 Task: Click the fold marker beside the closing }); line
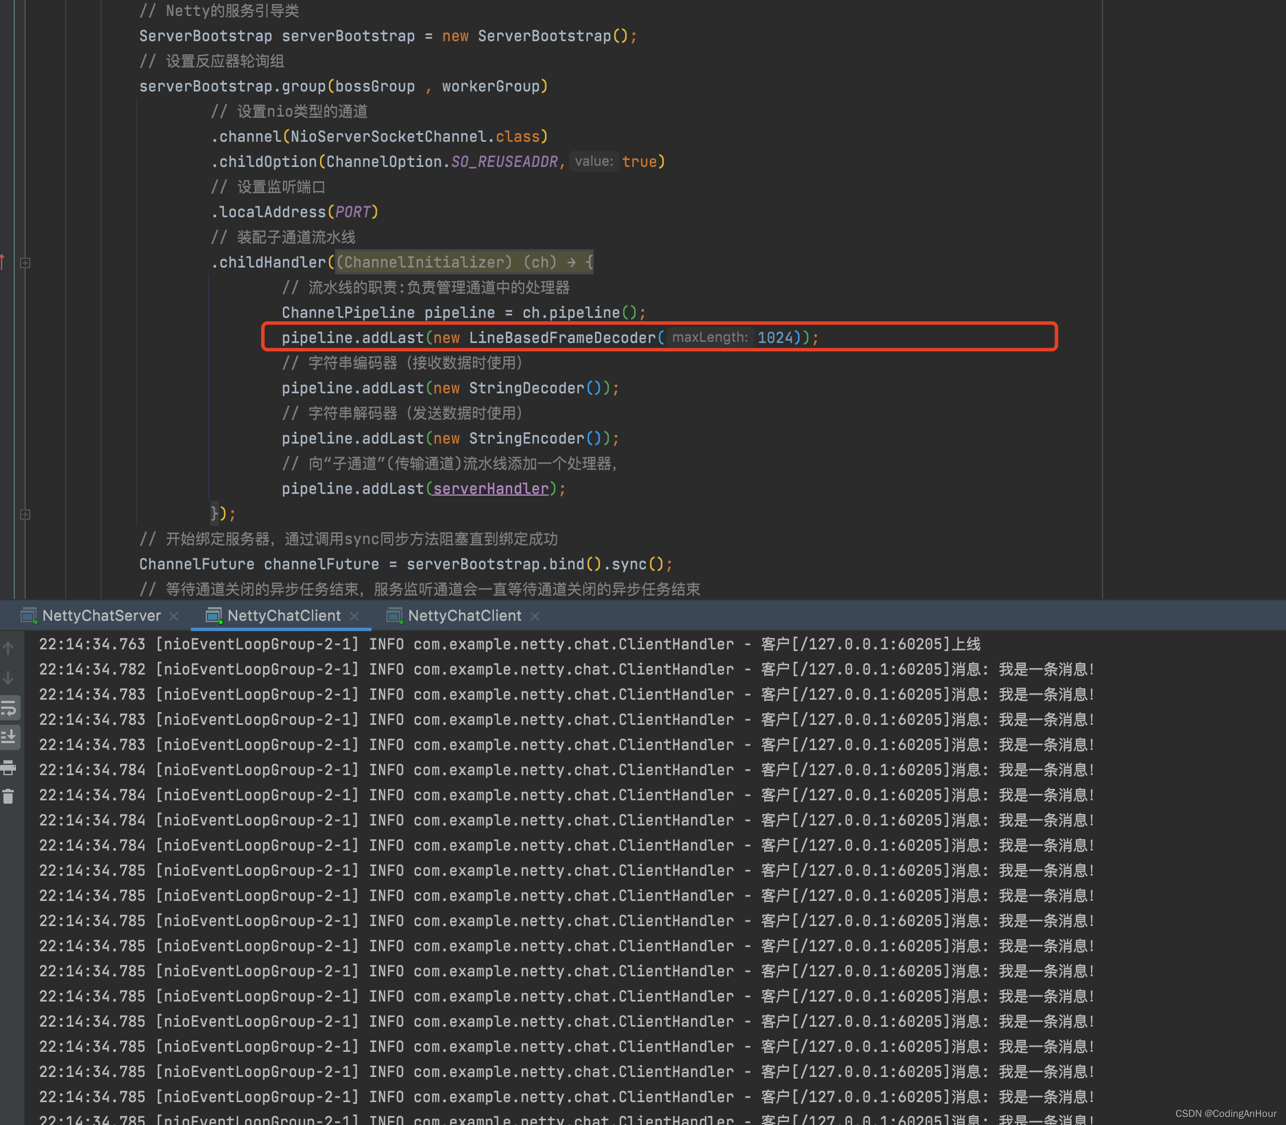[x=25, y=514]
